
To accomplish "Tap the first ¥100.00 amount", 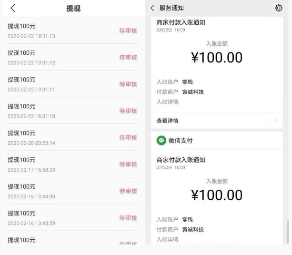I will pyautogui.click(x=217, y=58).
